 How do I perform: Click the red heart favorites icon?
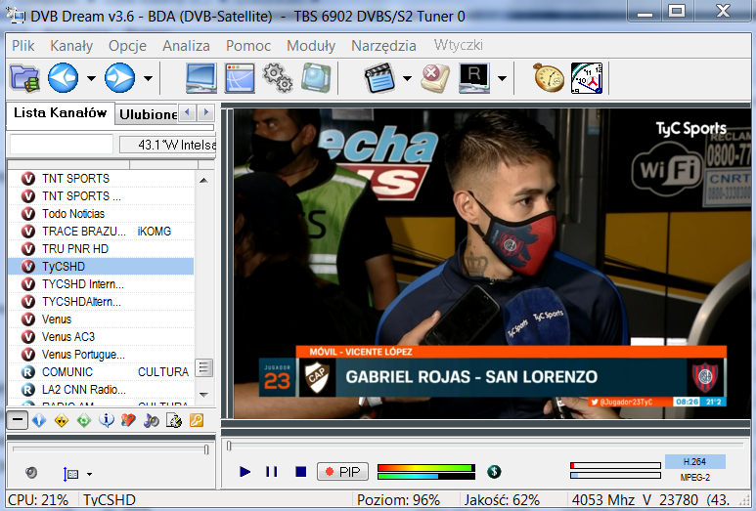[x=128, y=420]
